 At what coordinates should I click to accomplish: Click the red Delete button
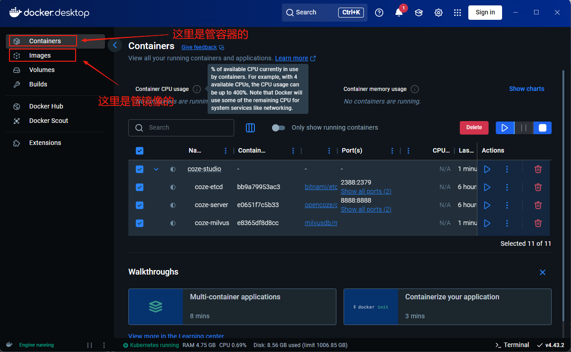pyautogui.click(x=474, y=128)
